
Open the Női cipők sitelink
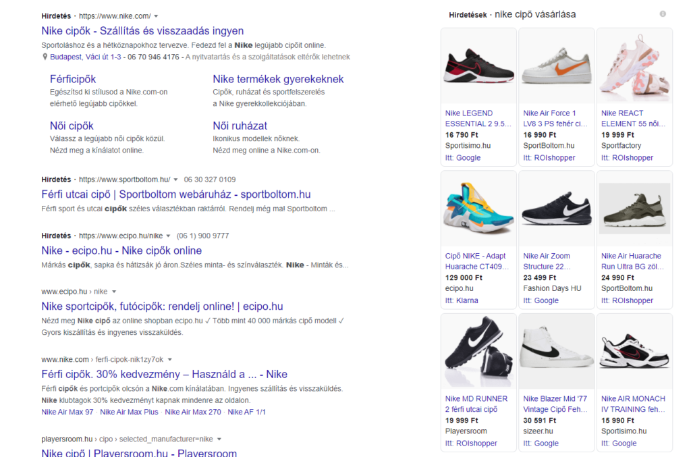tap(72, 126)
